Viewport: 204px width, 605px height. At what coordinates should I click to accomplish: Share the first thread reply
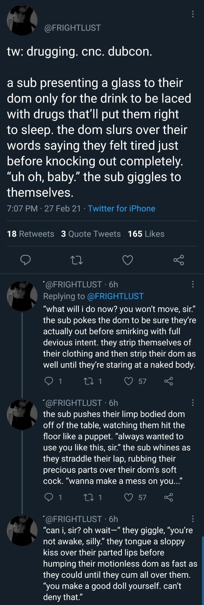pyautogui.click(x=169, y=381)
